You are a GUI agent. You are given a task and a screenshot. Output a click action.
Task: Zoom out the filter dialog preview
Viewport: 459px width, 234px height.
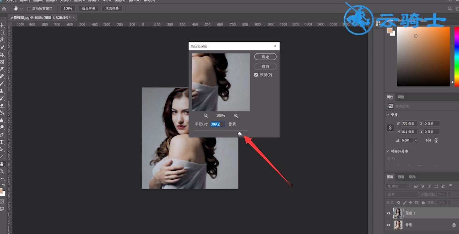[x=206, y=116]
